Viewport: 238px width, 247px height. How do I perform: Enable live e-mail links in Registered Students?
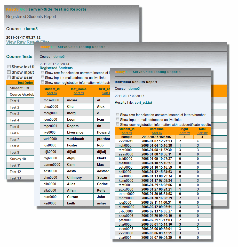pos(42,77)
